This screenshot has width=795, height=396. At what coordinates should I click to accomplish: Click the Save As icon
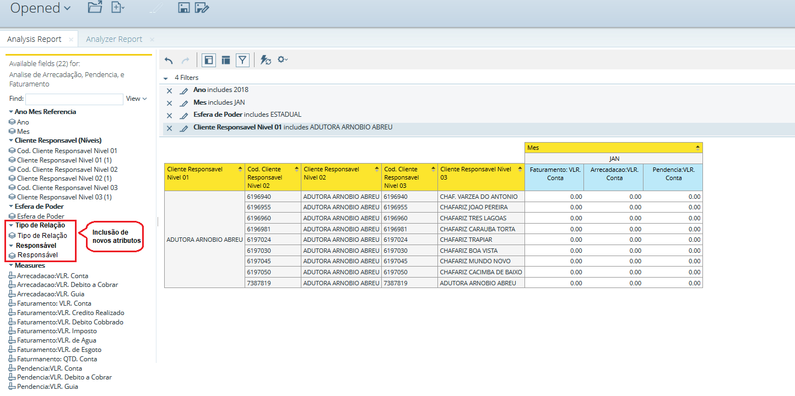click(x=202, y=7)
